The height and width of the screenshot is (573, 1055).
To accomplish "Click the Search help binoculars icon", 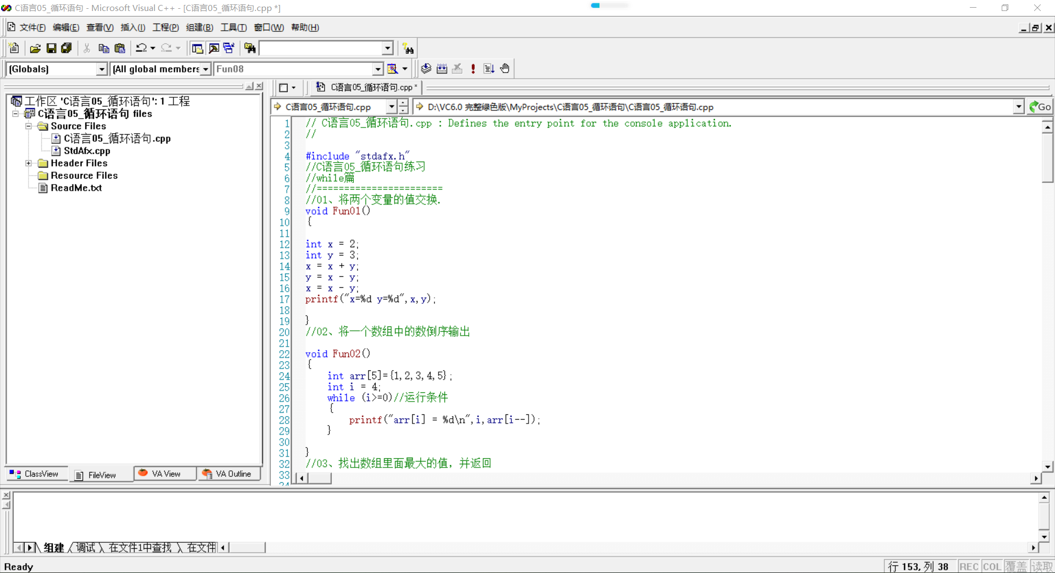I will [408, 48].
